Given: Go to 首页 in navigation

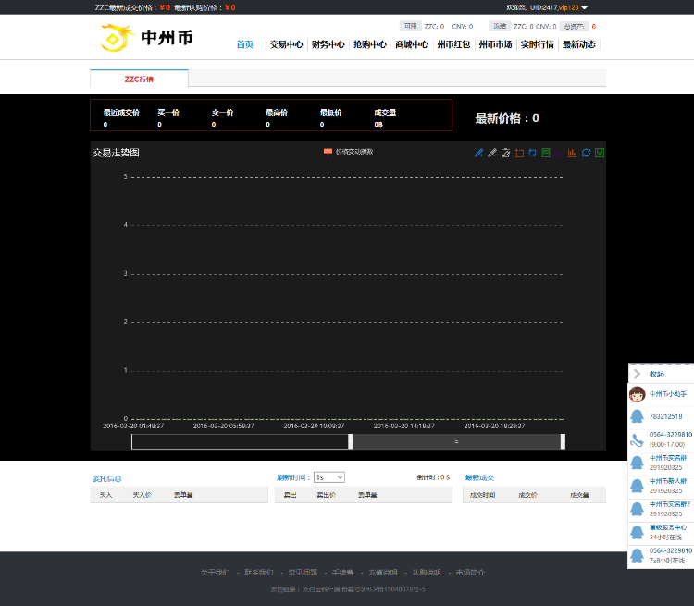Looking at the screenshot, I should (245, 44).
